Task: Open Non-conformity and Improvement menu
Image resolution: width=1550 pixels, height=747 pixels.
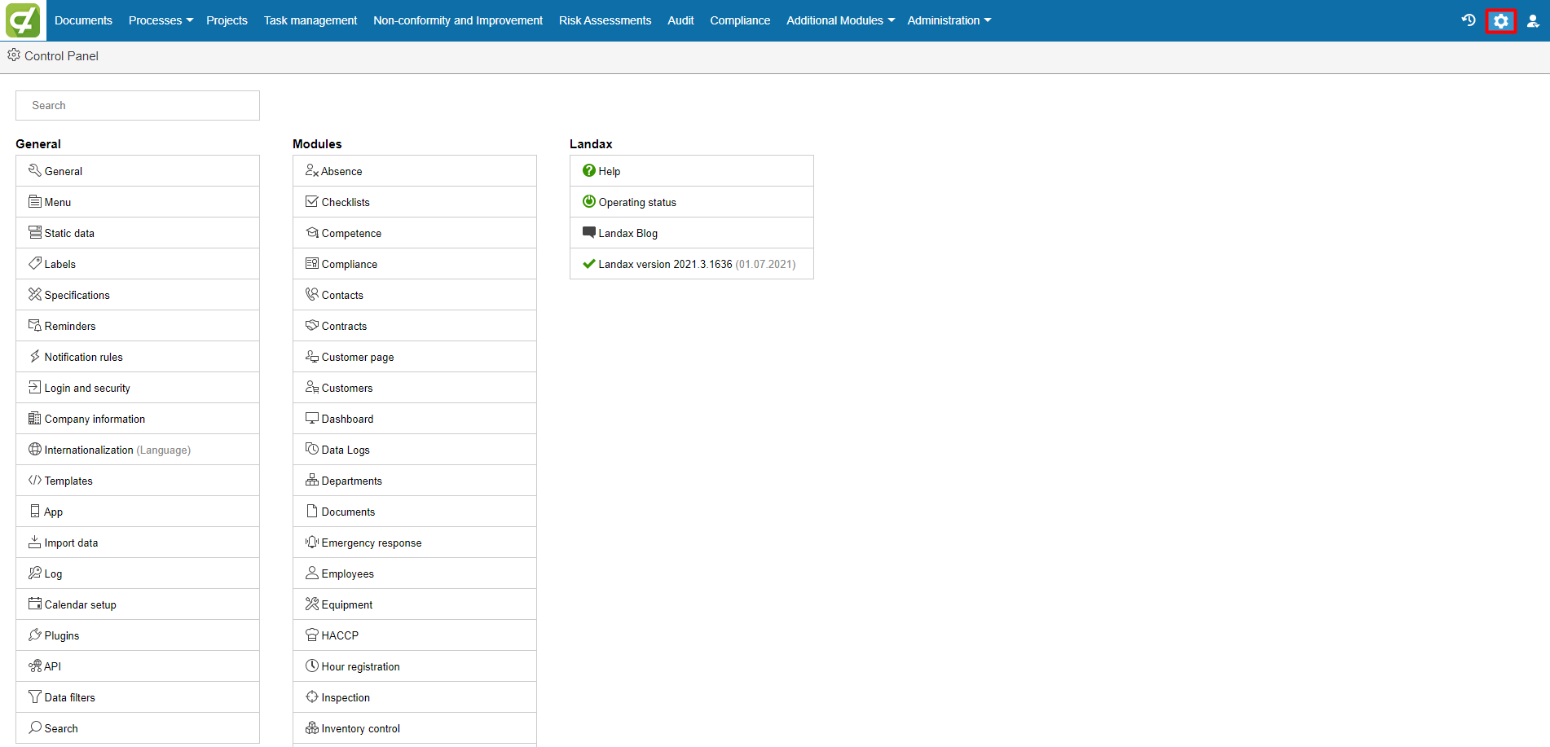Action: pos(457,20)
